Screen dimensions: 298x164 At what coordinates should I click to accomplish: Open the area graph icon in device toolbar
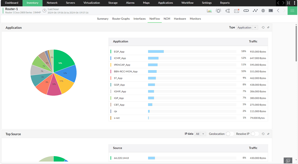point(209,11)
